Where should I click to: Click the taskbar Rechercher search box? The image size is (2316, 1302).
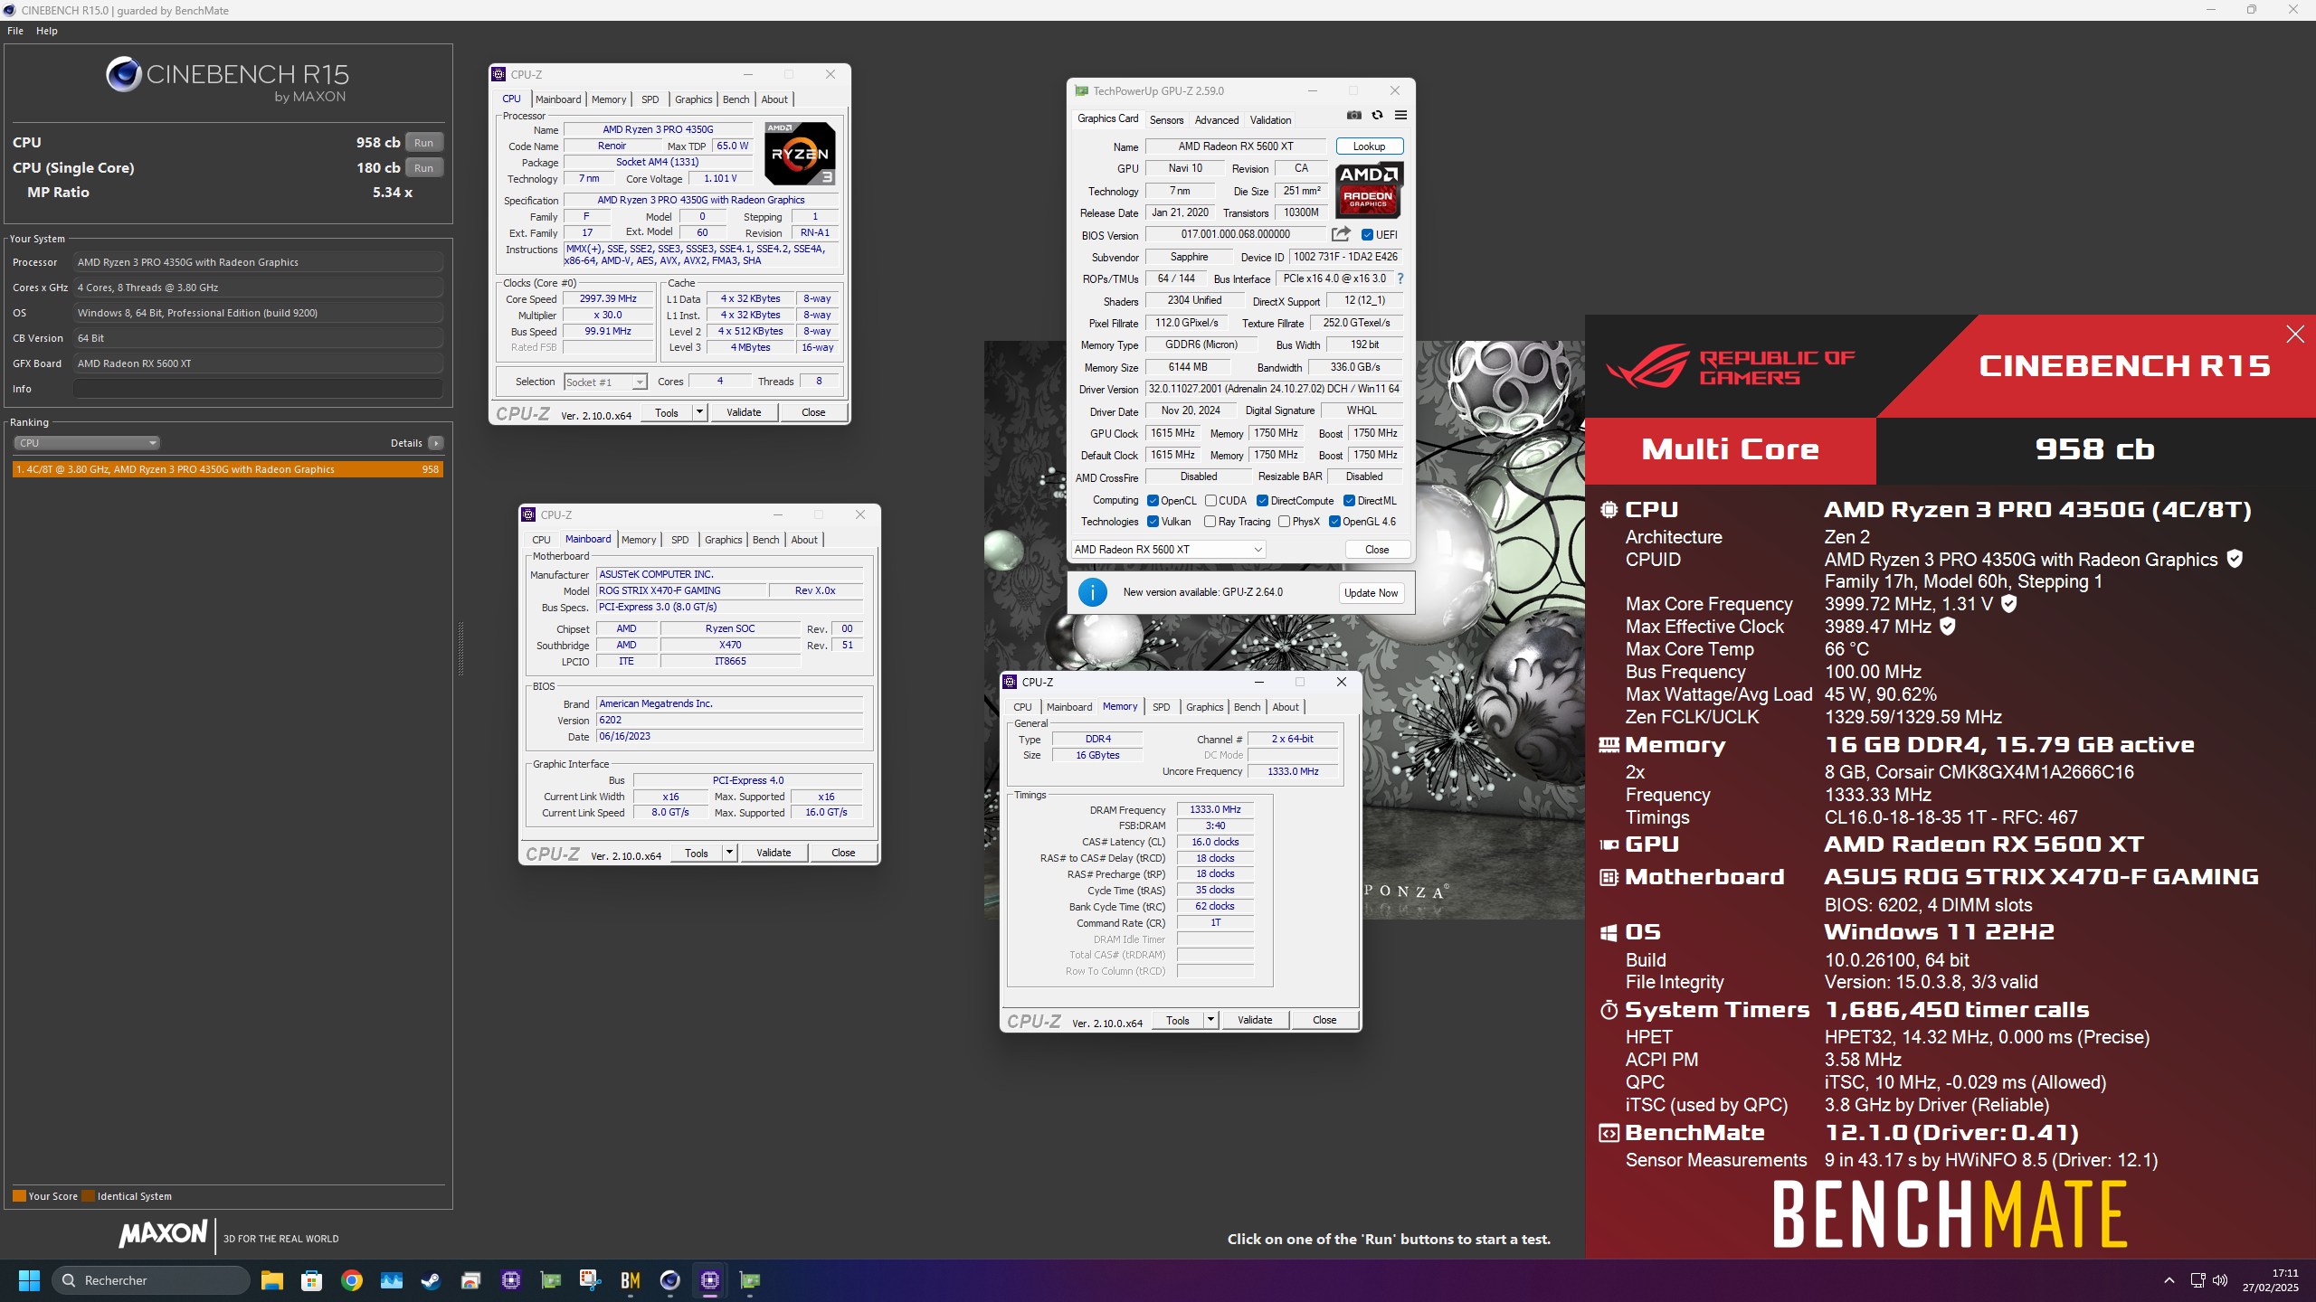150,1280
